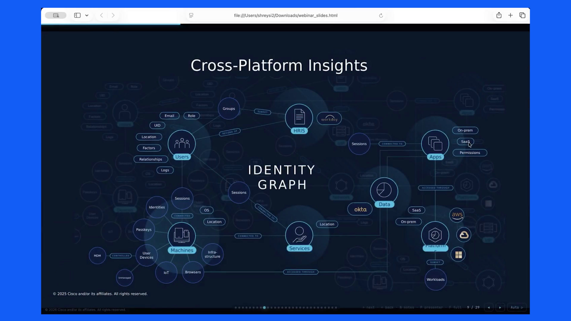Open the Share icon in Safari toolbar

point(499,15)
